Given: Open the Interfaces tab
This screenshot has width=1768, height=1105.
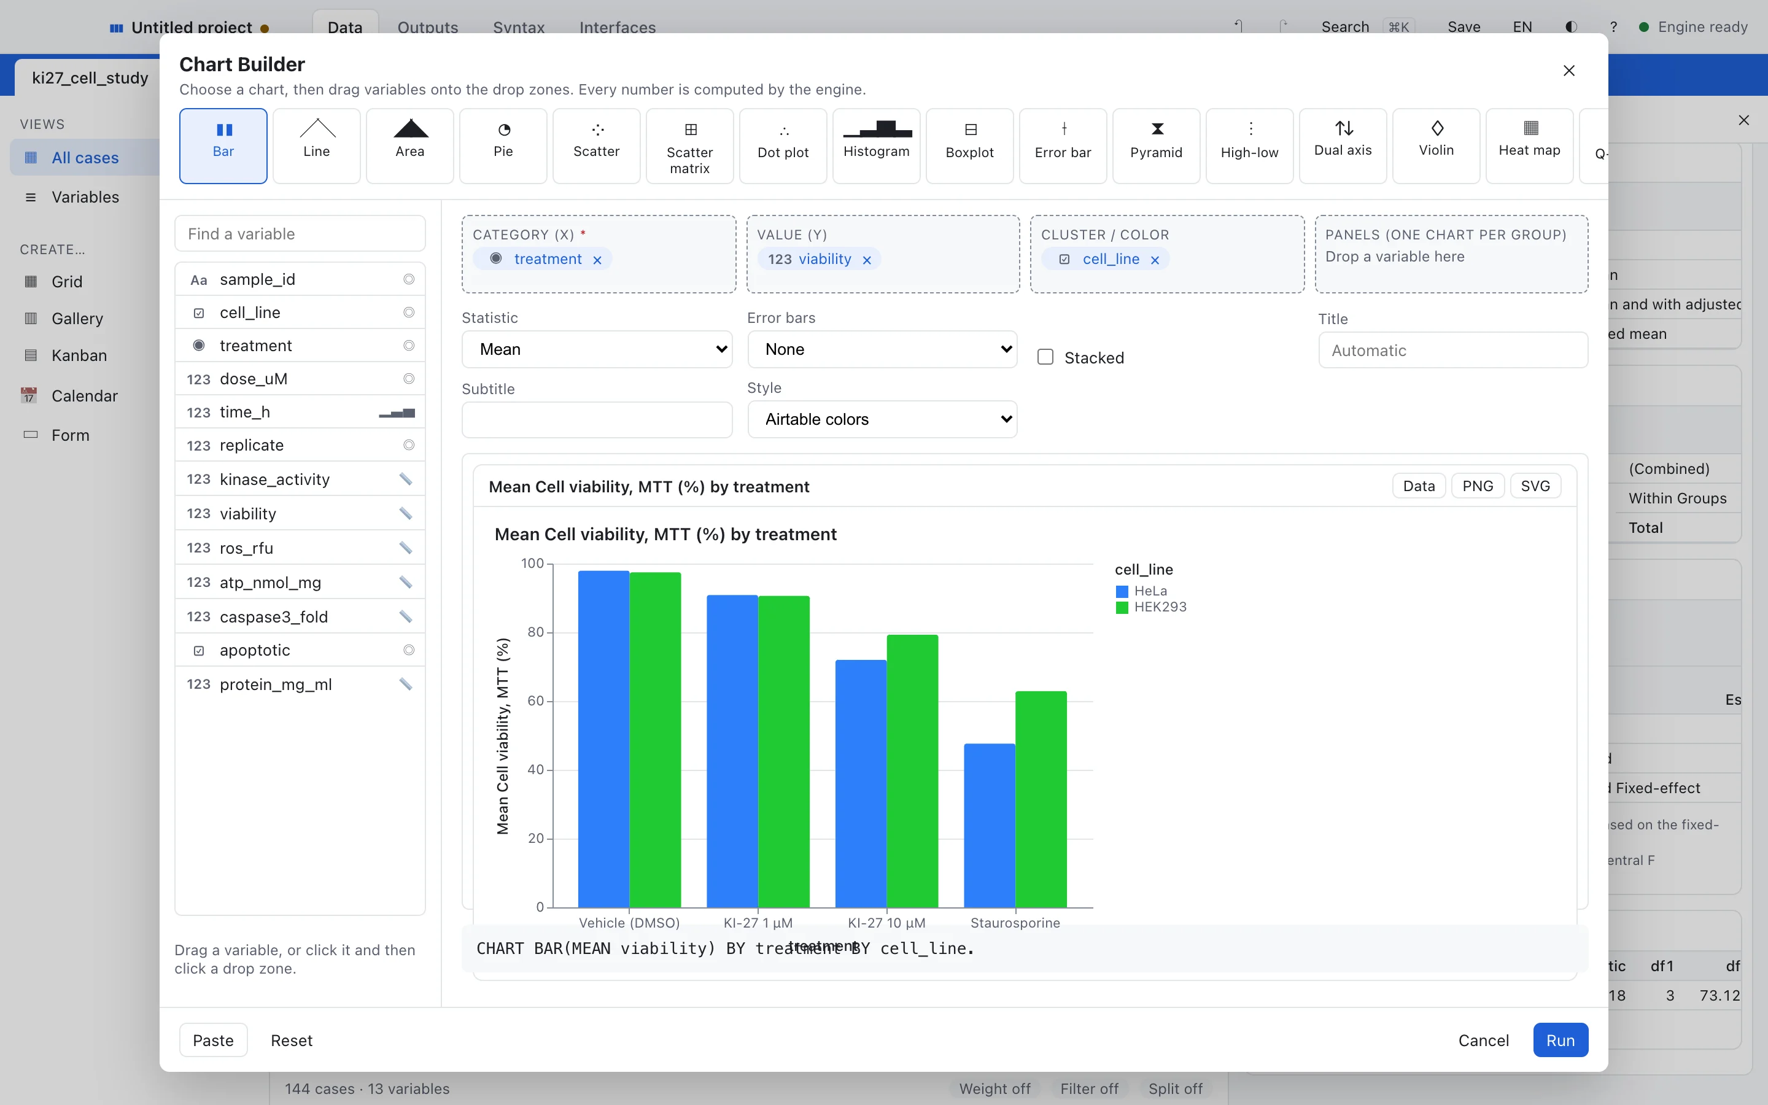Looking at the screenshot, I should [x=618, y=27].
